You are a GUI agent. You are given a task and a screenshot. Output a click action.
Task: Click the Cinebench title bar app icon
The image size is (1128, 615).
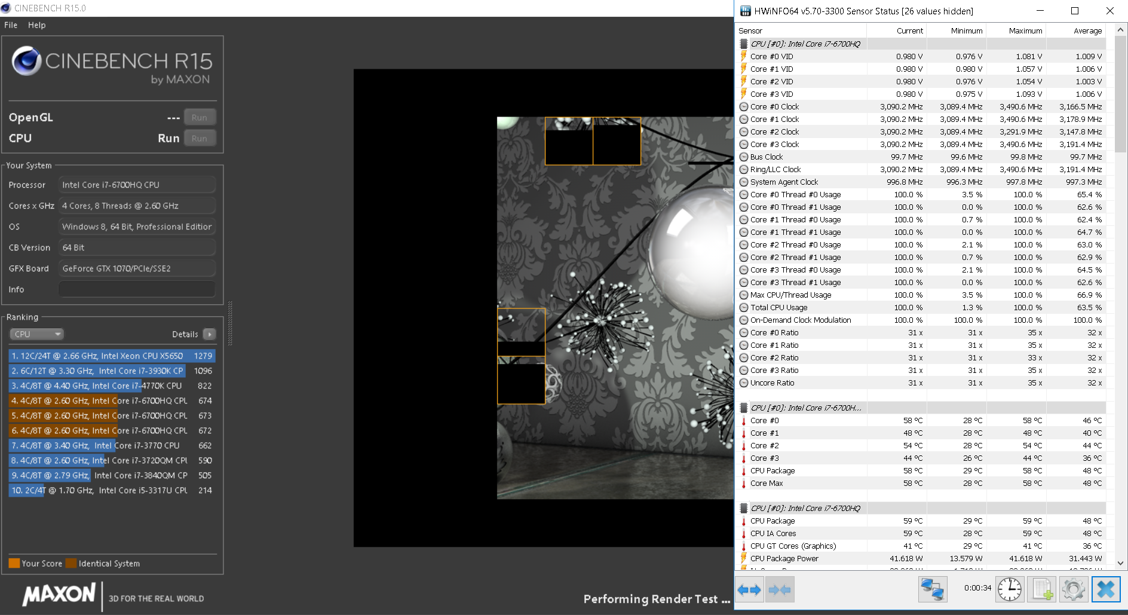pos(6,8)
